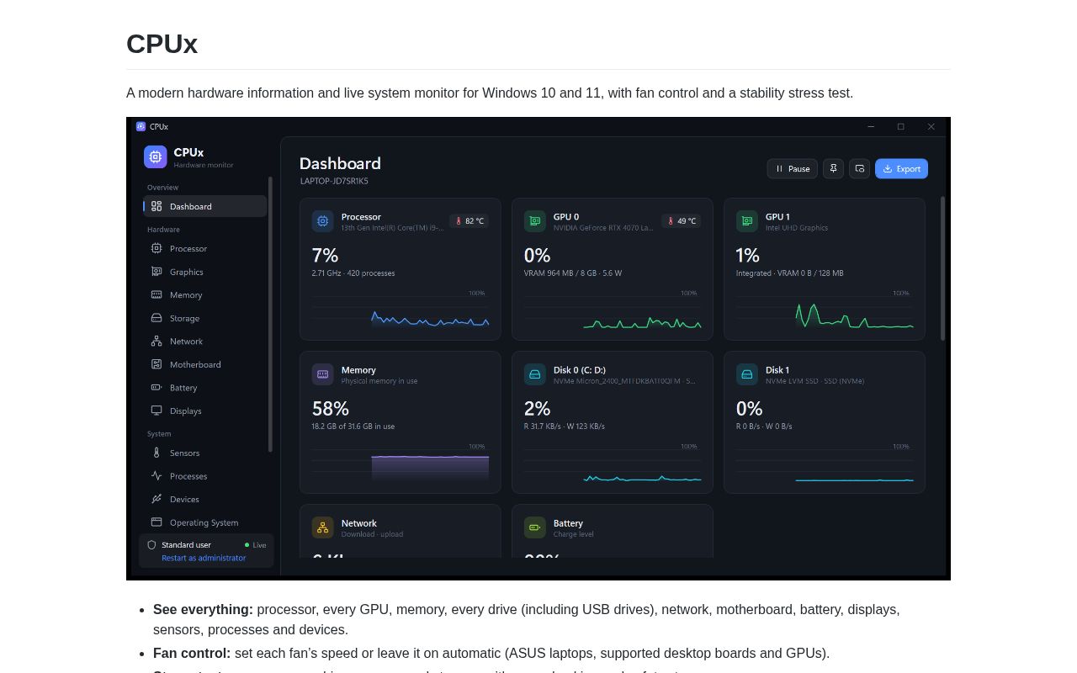Image resolution: width=1077 pixels, height=673 pixels.
Task: Open compact window mode via icon beside Export
Action: pyautogui.click(x=859, y=168)
